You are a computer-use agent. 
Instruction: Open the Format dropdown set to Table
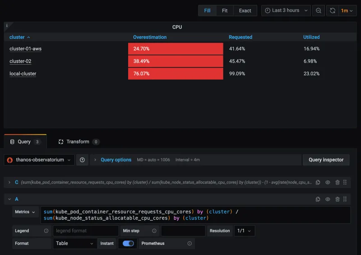coord(74,243)
